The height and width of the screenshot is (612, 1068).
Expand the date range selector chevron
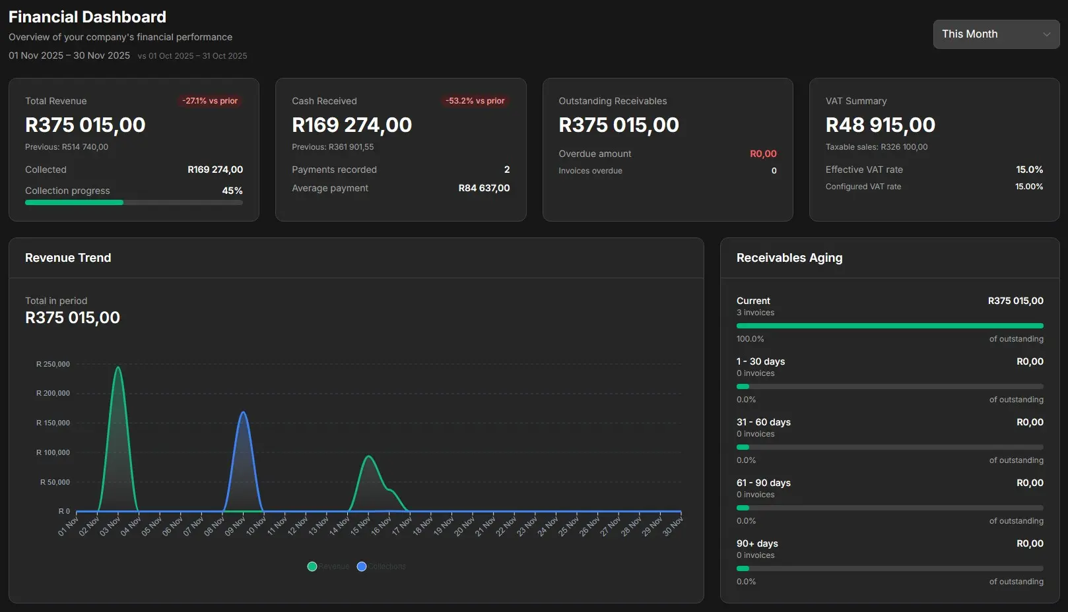(1046, 34)
